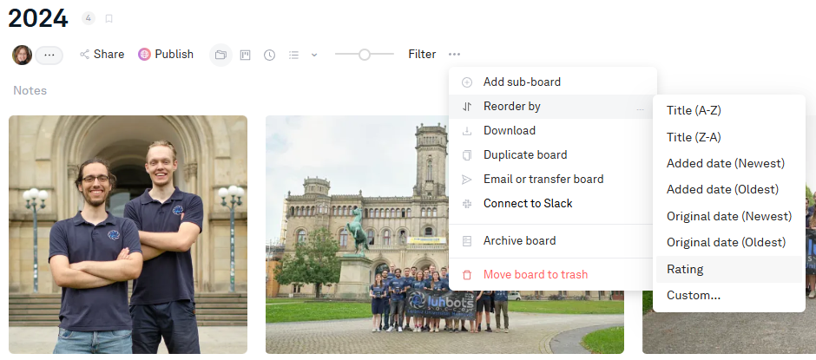Select Download in the board menu
This screenshot has height=360, width=816.
coord(509,130)
